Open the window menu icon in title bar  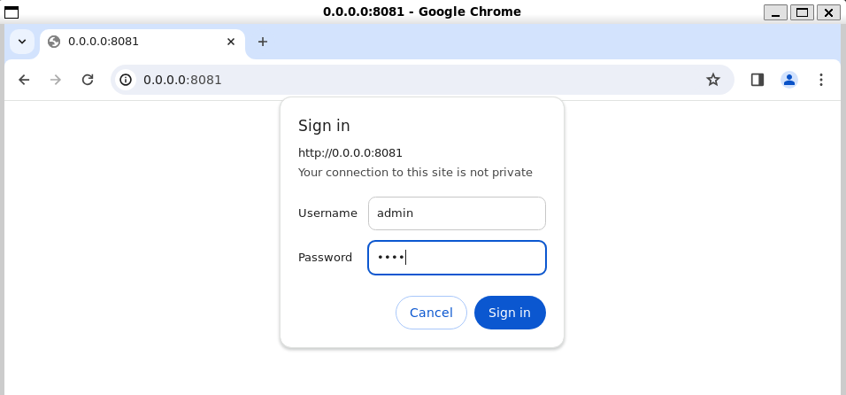(12, 12)
